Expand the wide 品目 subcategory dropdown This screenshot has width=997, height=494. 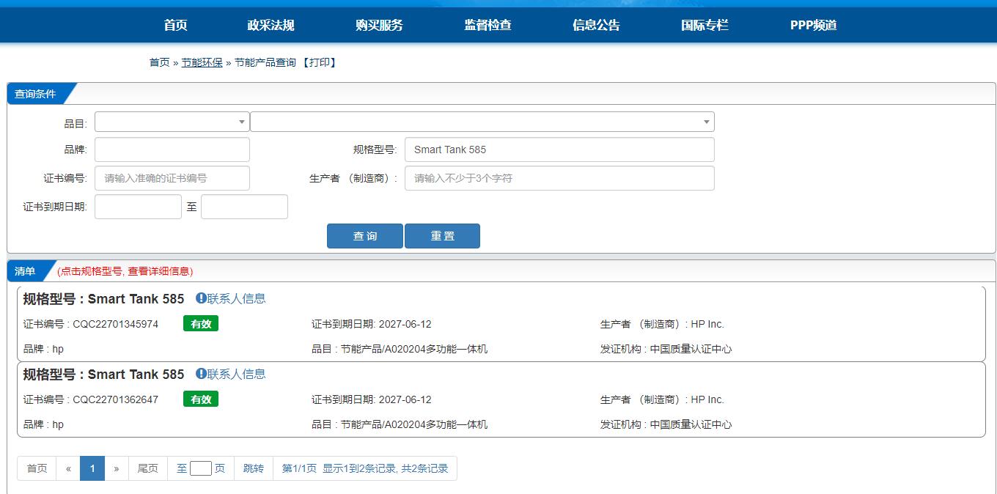coord(482,122)
